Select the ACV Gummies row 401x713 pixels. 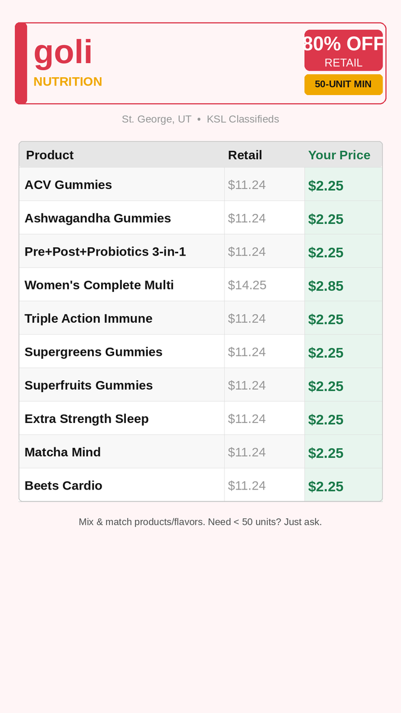tap(68, 185)
